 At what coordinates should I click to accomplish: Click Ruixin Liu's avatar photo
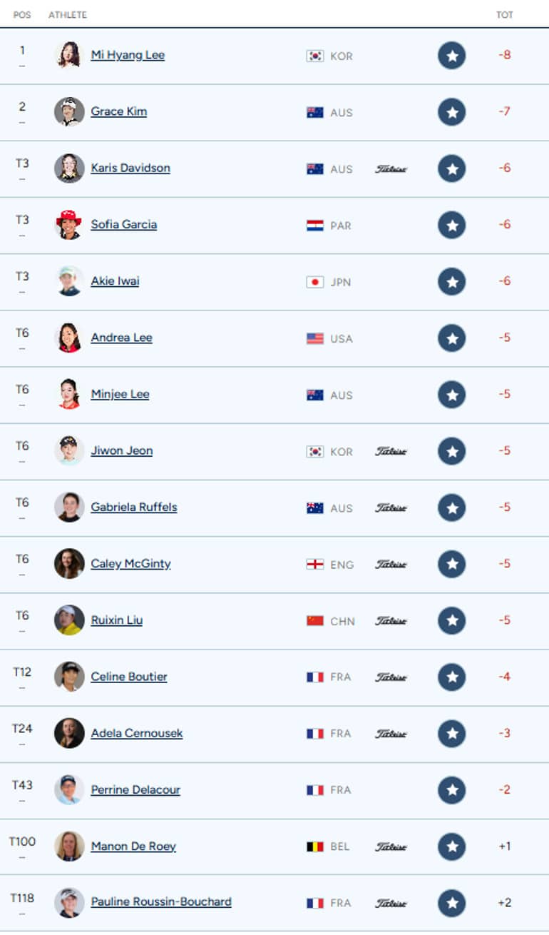coord(69,620)
